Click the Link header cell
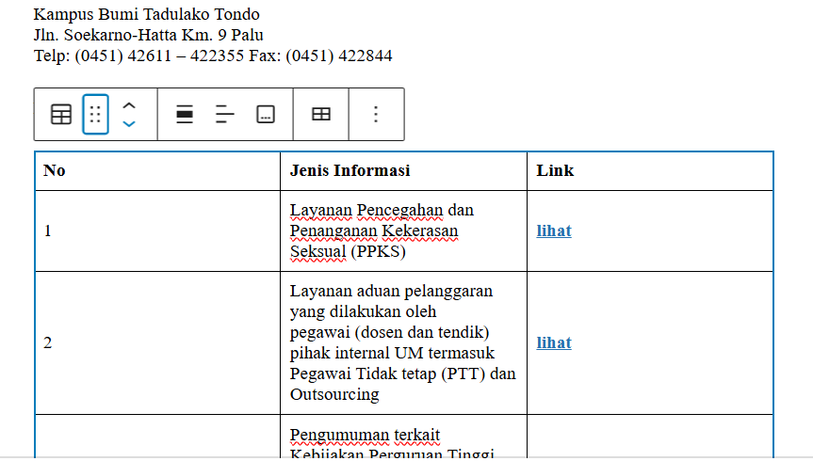 click(650, 170)
